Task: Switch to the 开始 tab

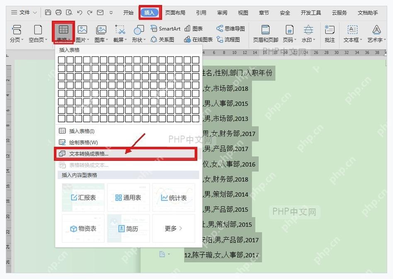Action: click(129, 12)
